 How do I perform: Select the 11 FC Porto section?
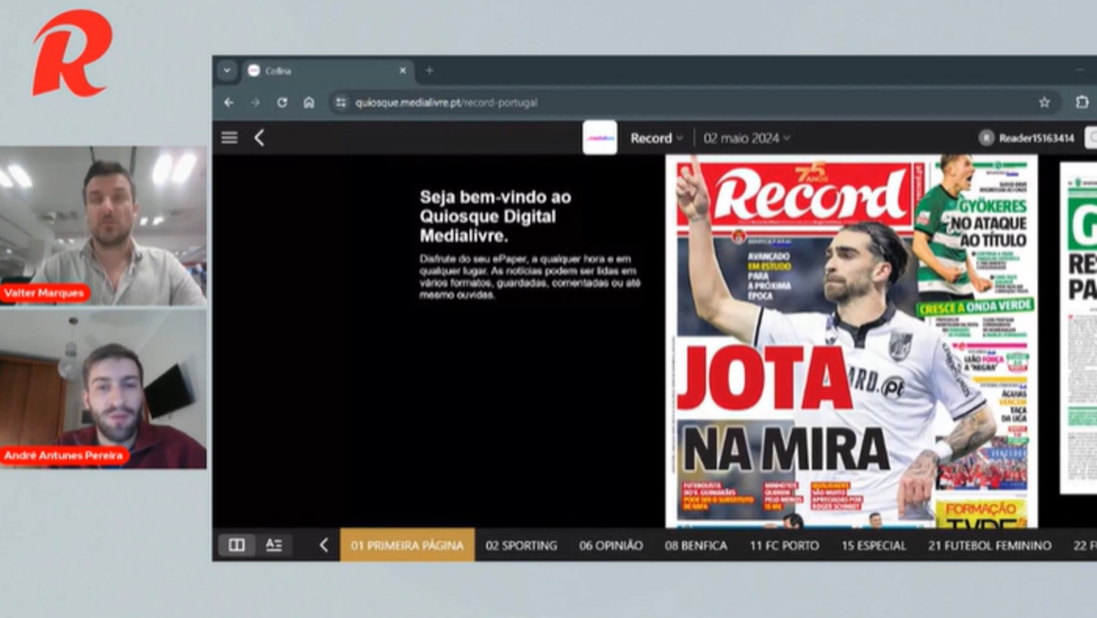[784, 545]
